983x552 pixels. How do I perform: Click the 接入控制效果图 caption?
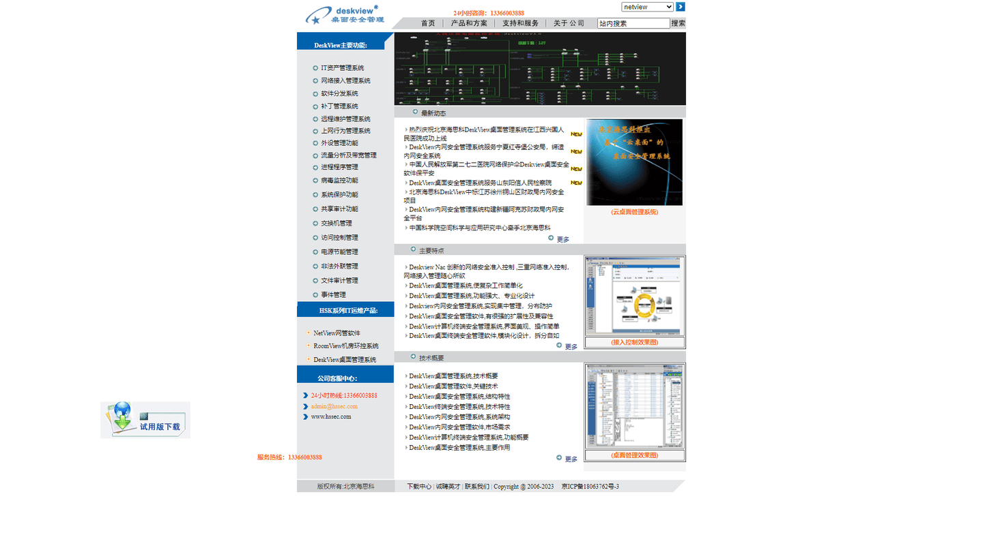634,342
